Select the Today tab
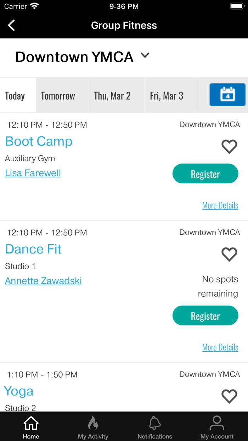Screen dimensions: 248x441 [x=15, y=96]
